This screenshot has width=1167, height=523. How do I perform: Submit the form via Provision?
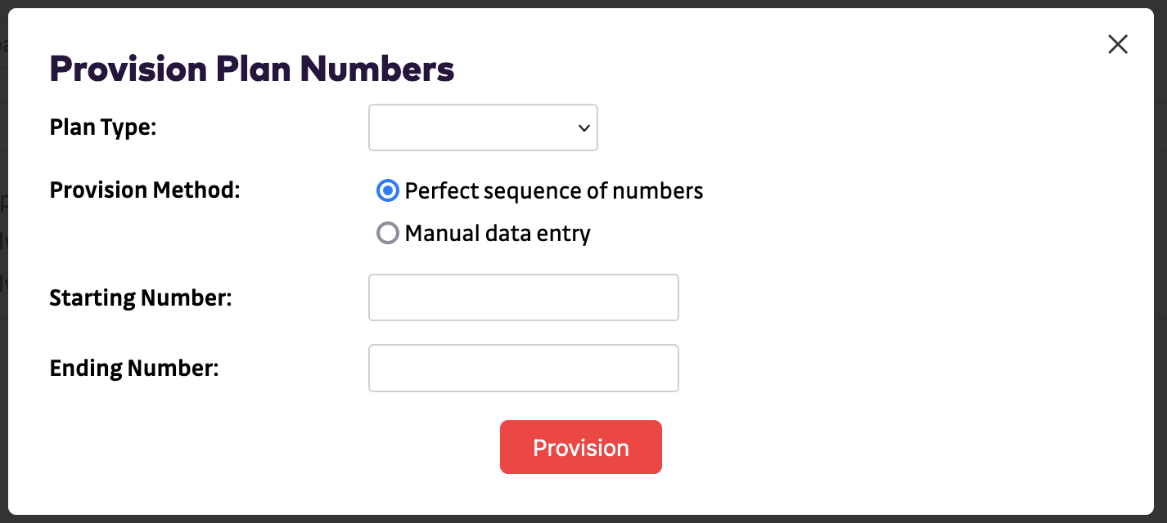point(580,447)
